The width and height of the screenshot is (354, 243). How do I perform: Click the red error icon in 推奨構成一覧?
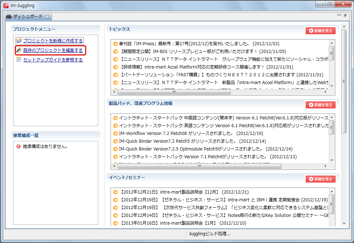pyautogui.click(x=18, y=146)
